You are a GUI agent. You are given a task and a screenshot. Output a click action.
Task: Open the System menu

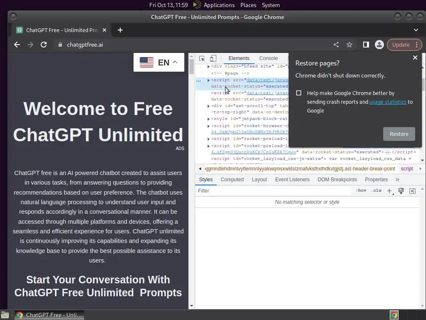click(271, 5)
